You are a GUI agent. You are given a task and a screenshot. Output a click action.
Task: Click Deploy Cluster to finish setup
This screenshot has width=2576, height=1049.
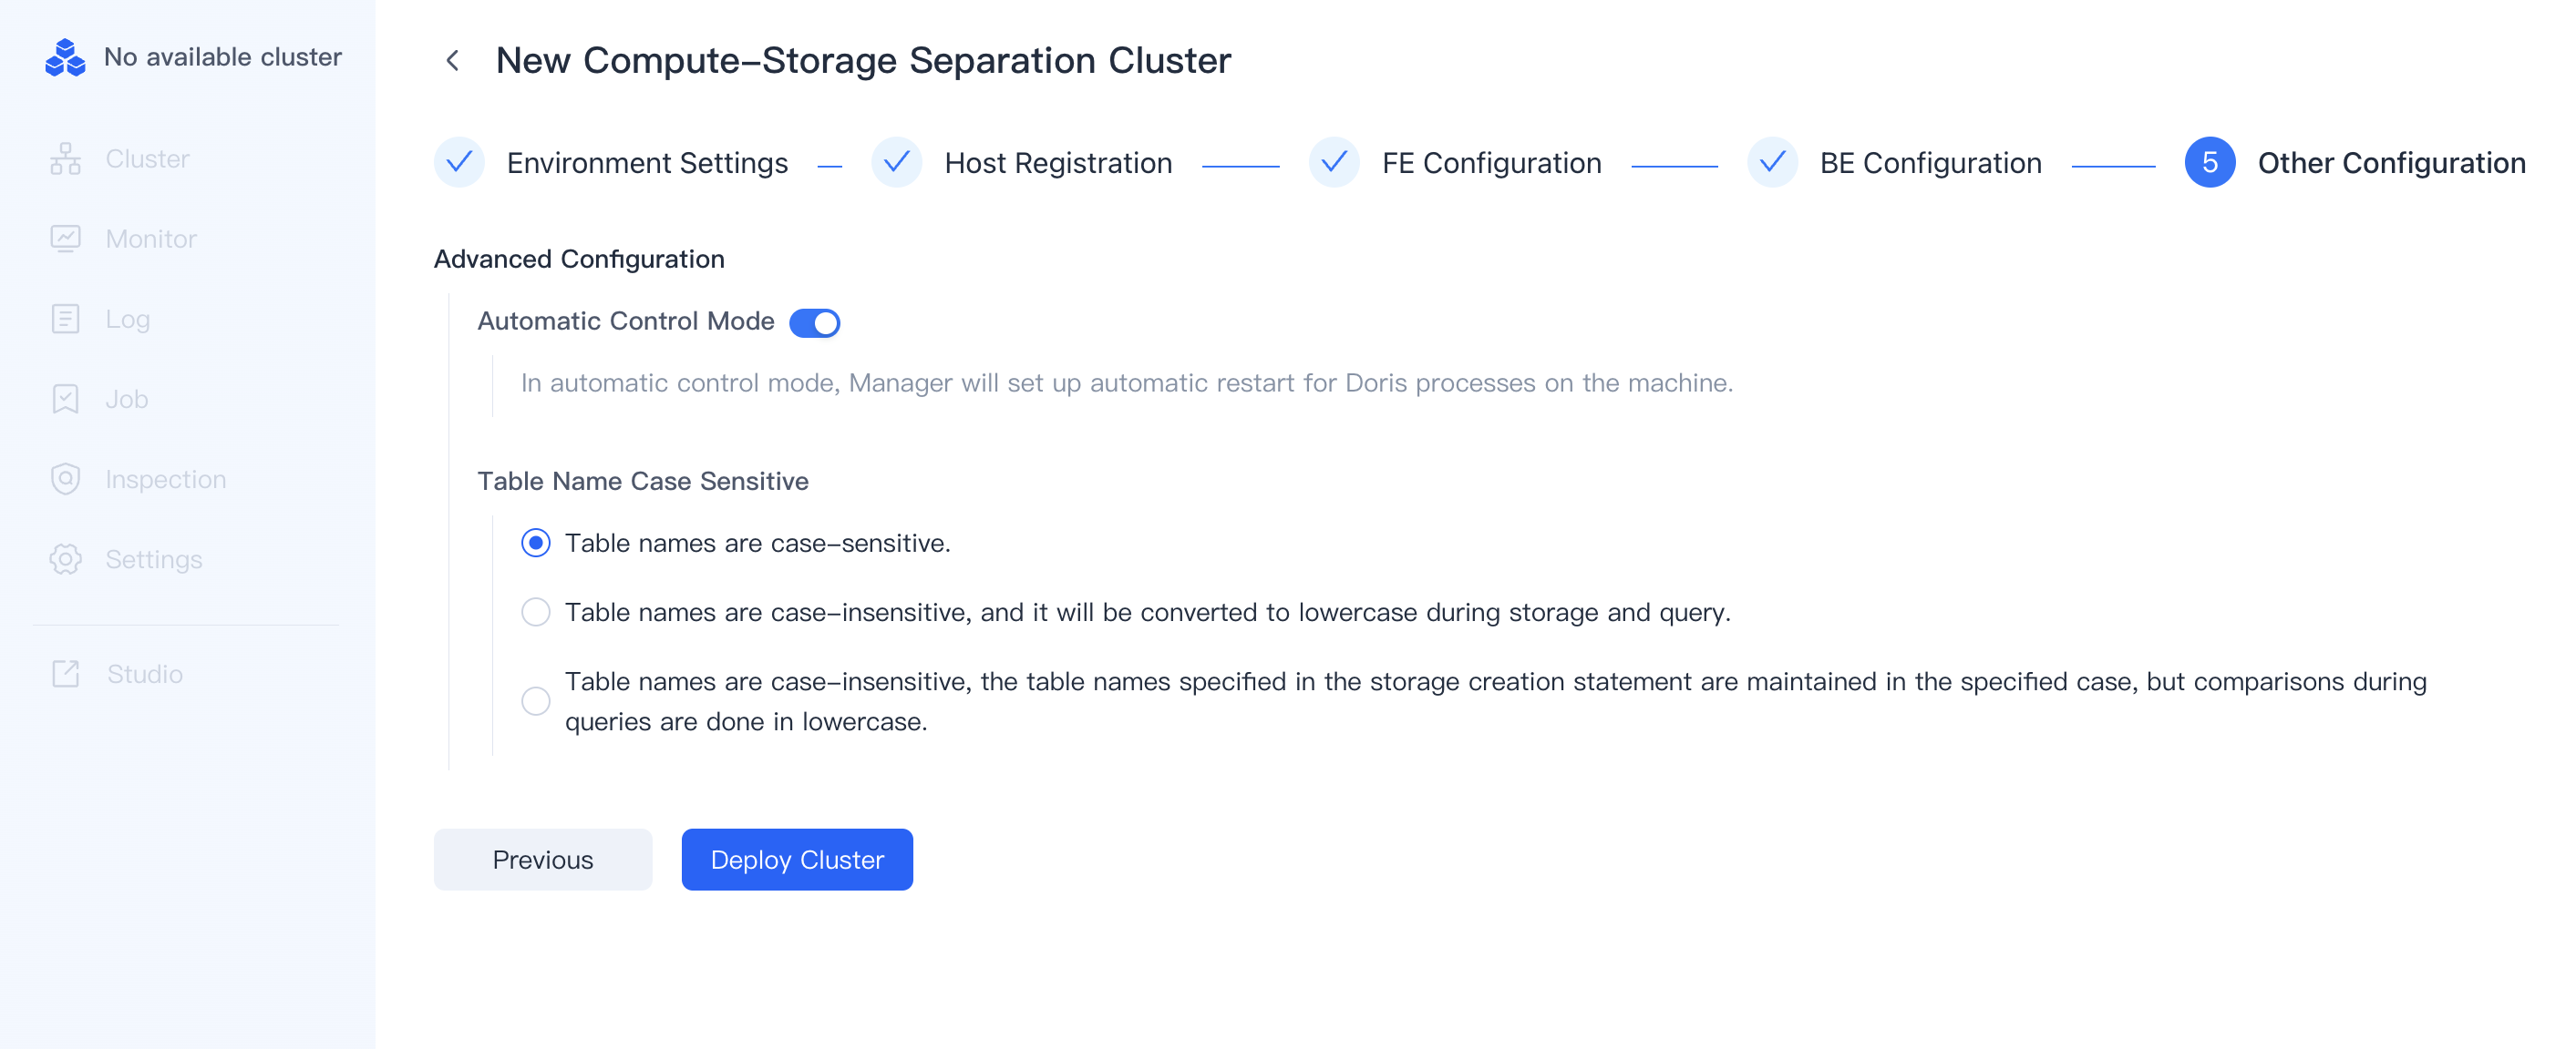pyautogui.click(x=797, y=858)
